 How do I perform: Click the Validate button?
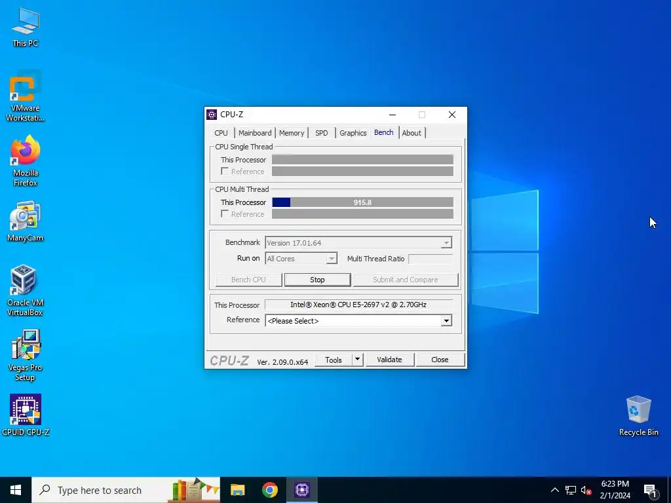(389, 360)
